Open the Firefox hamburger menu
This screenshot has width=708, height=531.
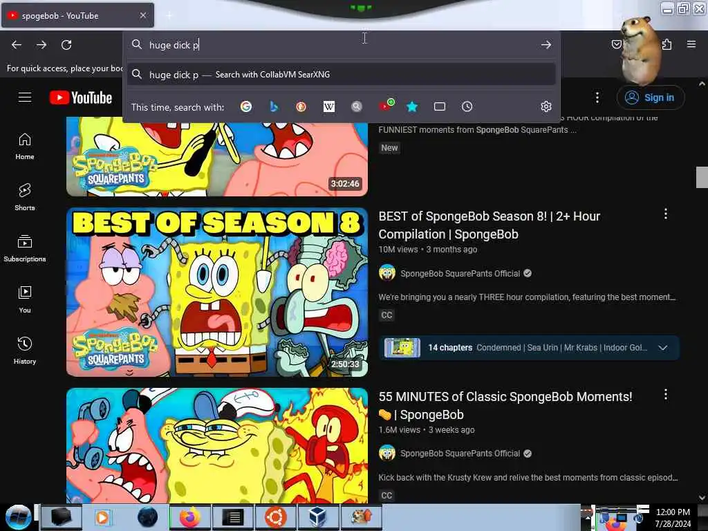coord(691,44)
